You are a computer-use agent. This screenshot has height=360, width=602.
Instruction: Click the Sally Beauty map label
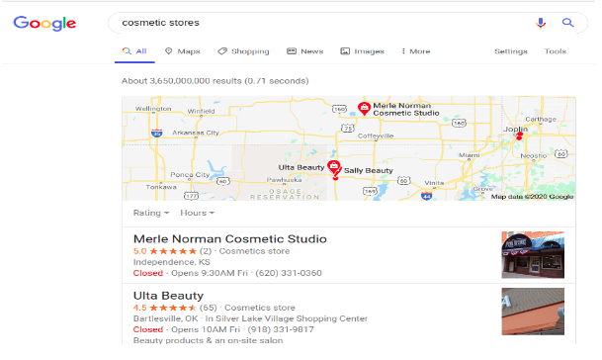[368, 170]
